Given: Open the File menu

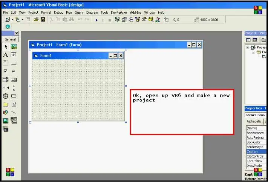Looking at the screenshot, I should tap(6, 12).
